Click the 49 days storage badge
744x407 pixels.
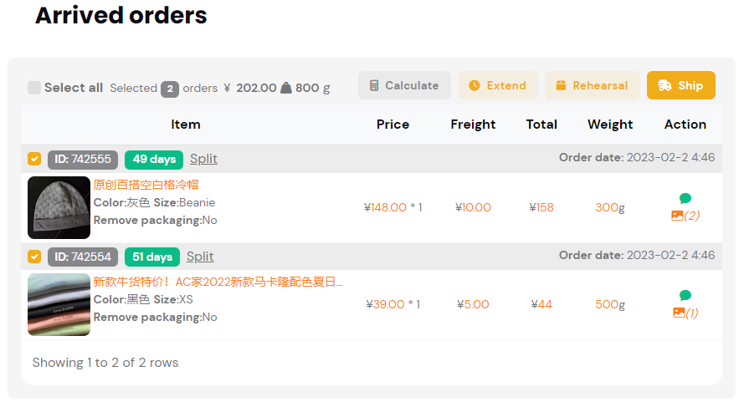(x=154, y=159)
